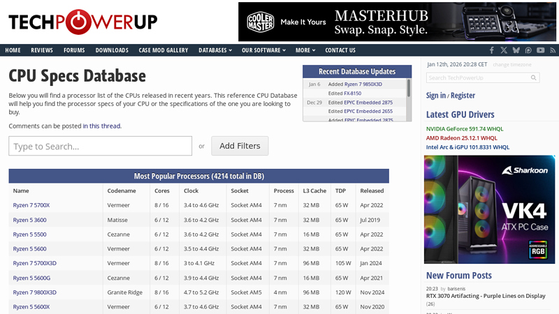Go to Home in navigation bar
Viewport: 559px width, 314px height.
pos(13,50)
